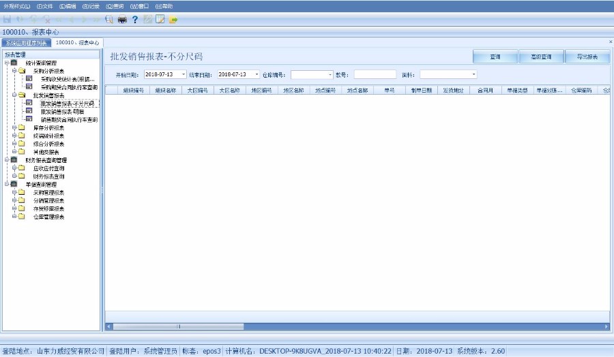Open help via blue question mark icon
The height and width of the screenshot is (357, 614).
point(135,19)
